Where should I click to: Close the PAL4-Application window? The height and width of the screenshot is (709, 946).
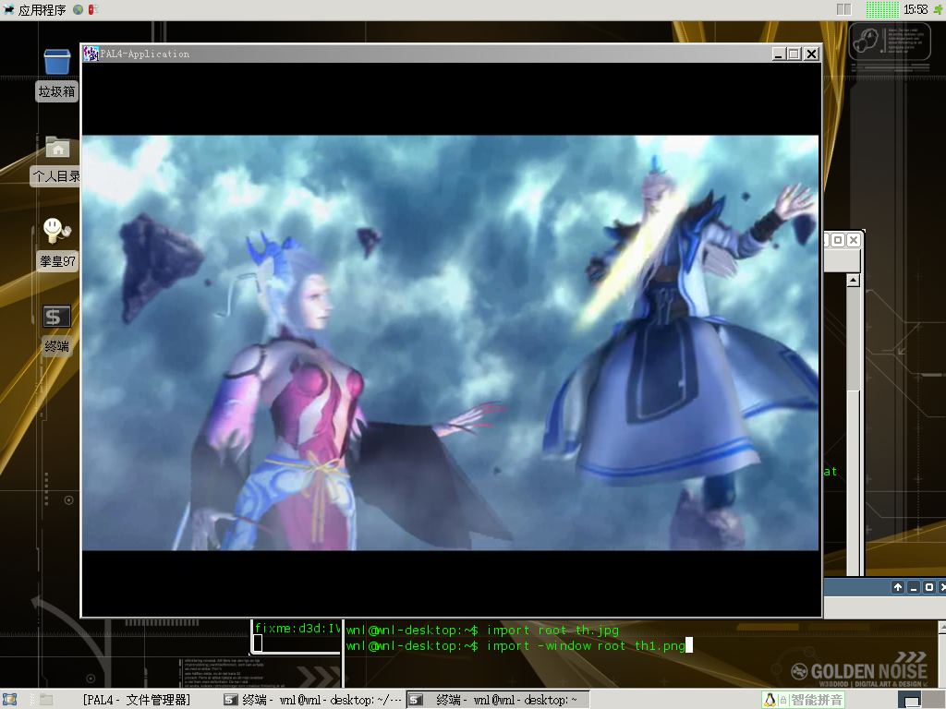click(811, 54)
